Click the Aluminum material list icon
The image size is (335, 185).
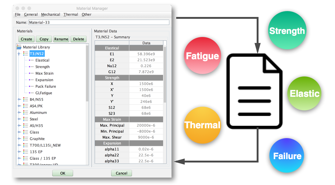[25, 113]
